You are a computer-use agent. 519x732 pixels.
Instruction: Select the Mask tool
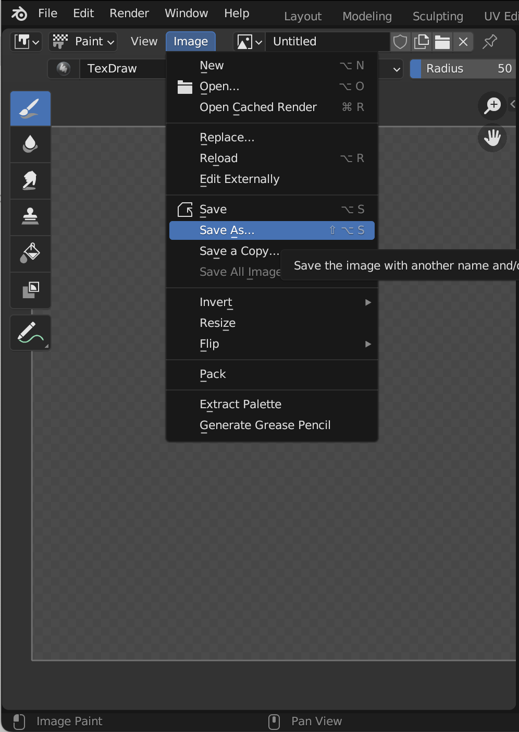(30, 290)
